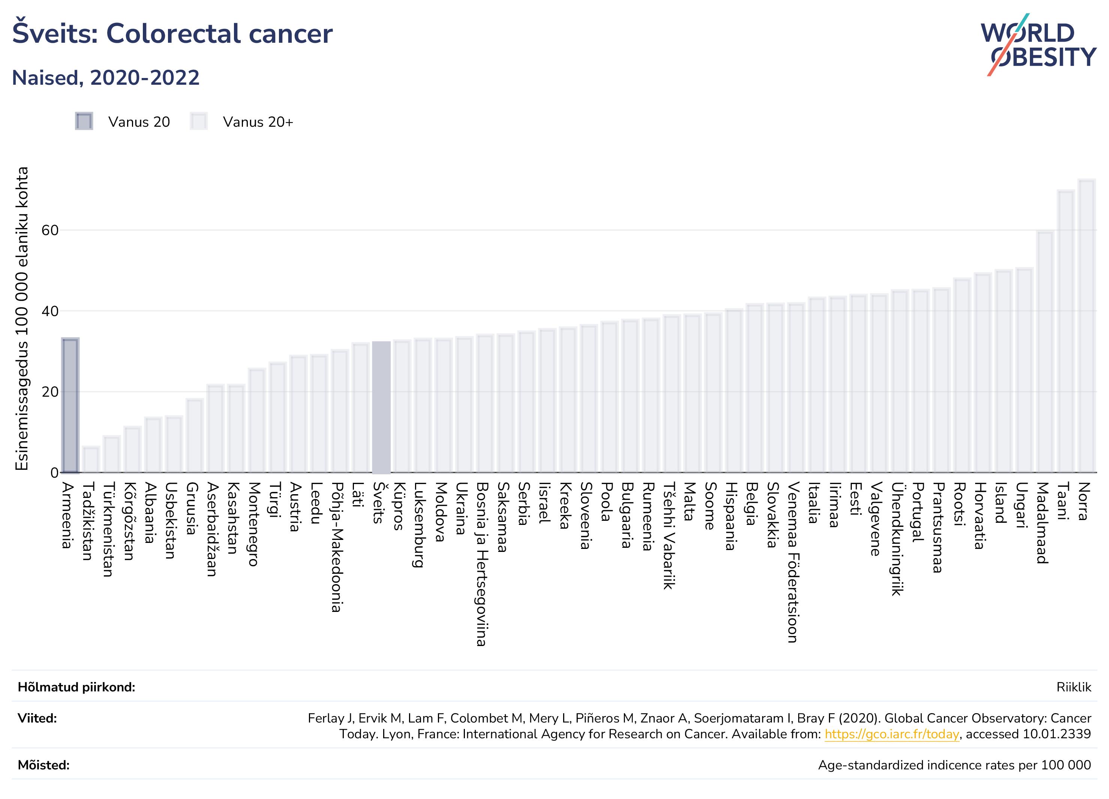The width and height of the screenshot is (1109, 799).
Task: Click the chart title Šveits: Colorectal cancer
Action: coord(172,34)
